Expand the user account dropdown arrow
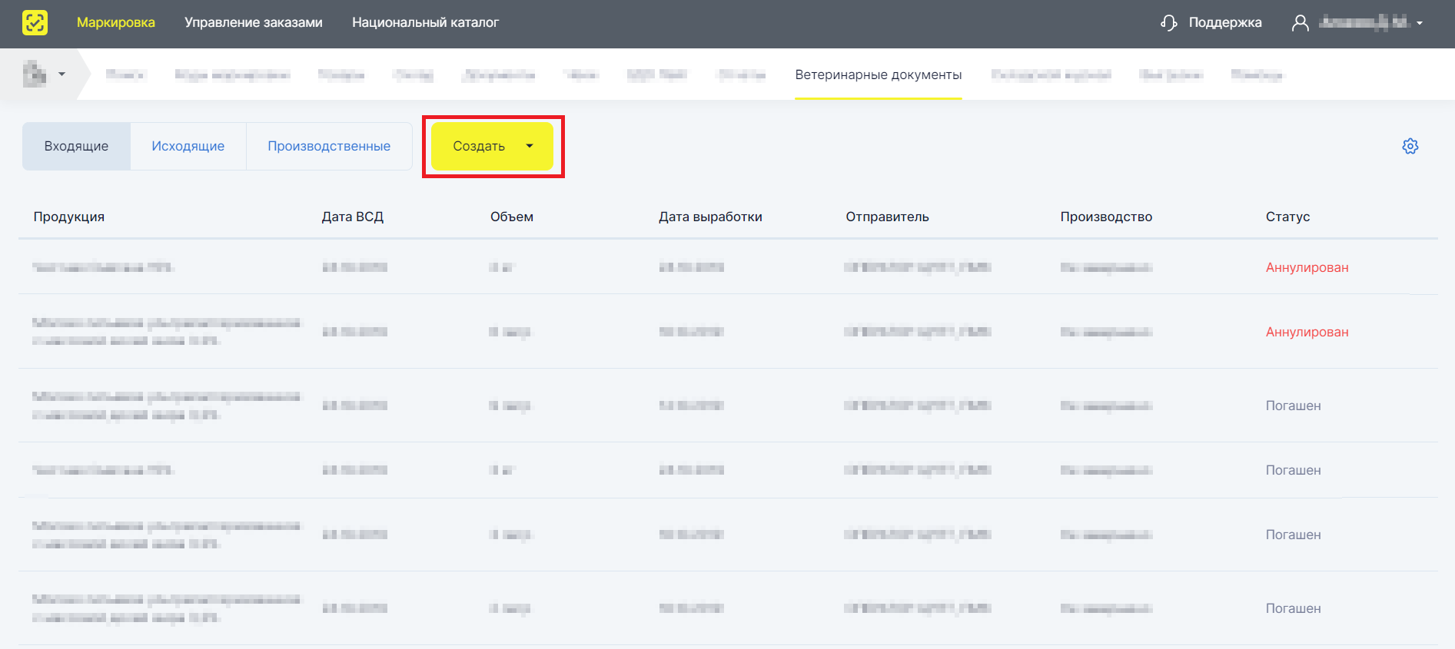 tap(1420, 23)
